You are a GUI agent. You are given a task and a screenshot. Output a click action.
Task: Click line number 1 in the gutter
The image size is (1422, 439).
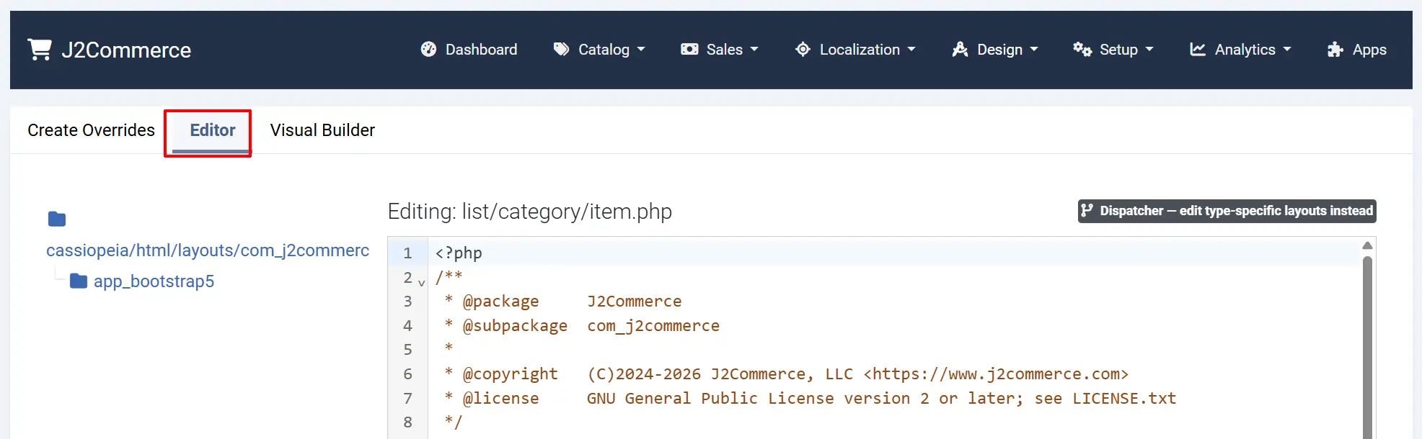tap(407, 253)
